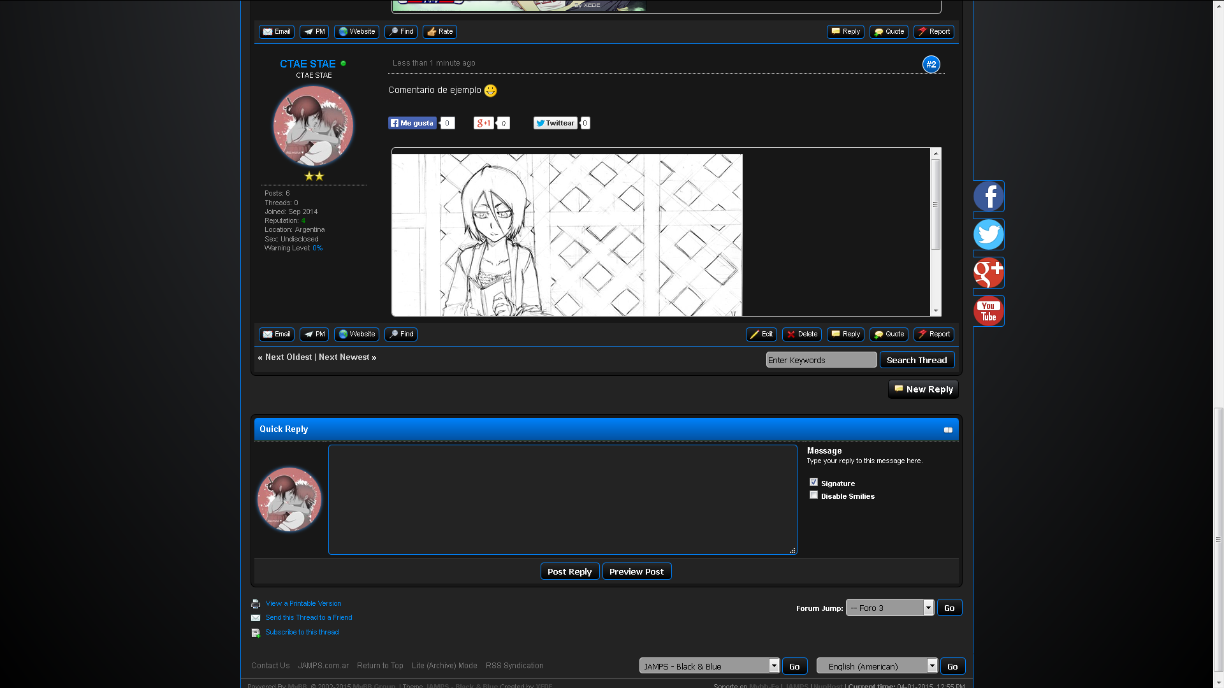Screen dimensions: 1224x688
Task: Click the Twittear share button
Action: coord(555,123)
